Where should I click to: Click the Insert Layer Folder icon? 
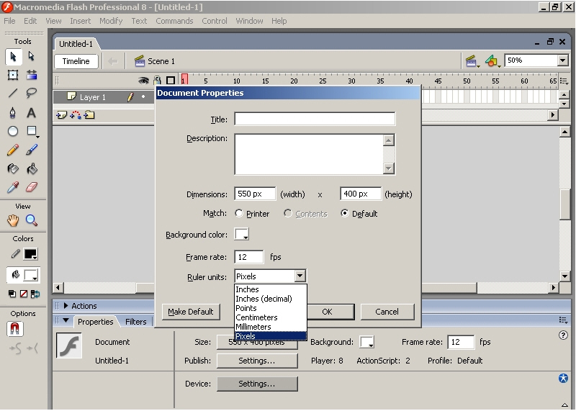coord(89,115)
